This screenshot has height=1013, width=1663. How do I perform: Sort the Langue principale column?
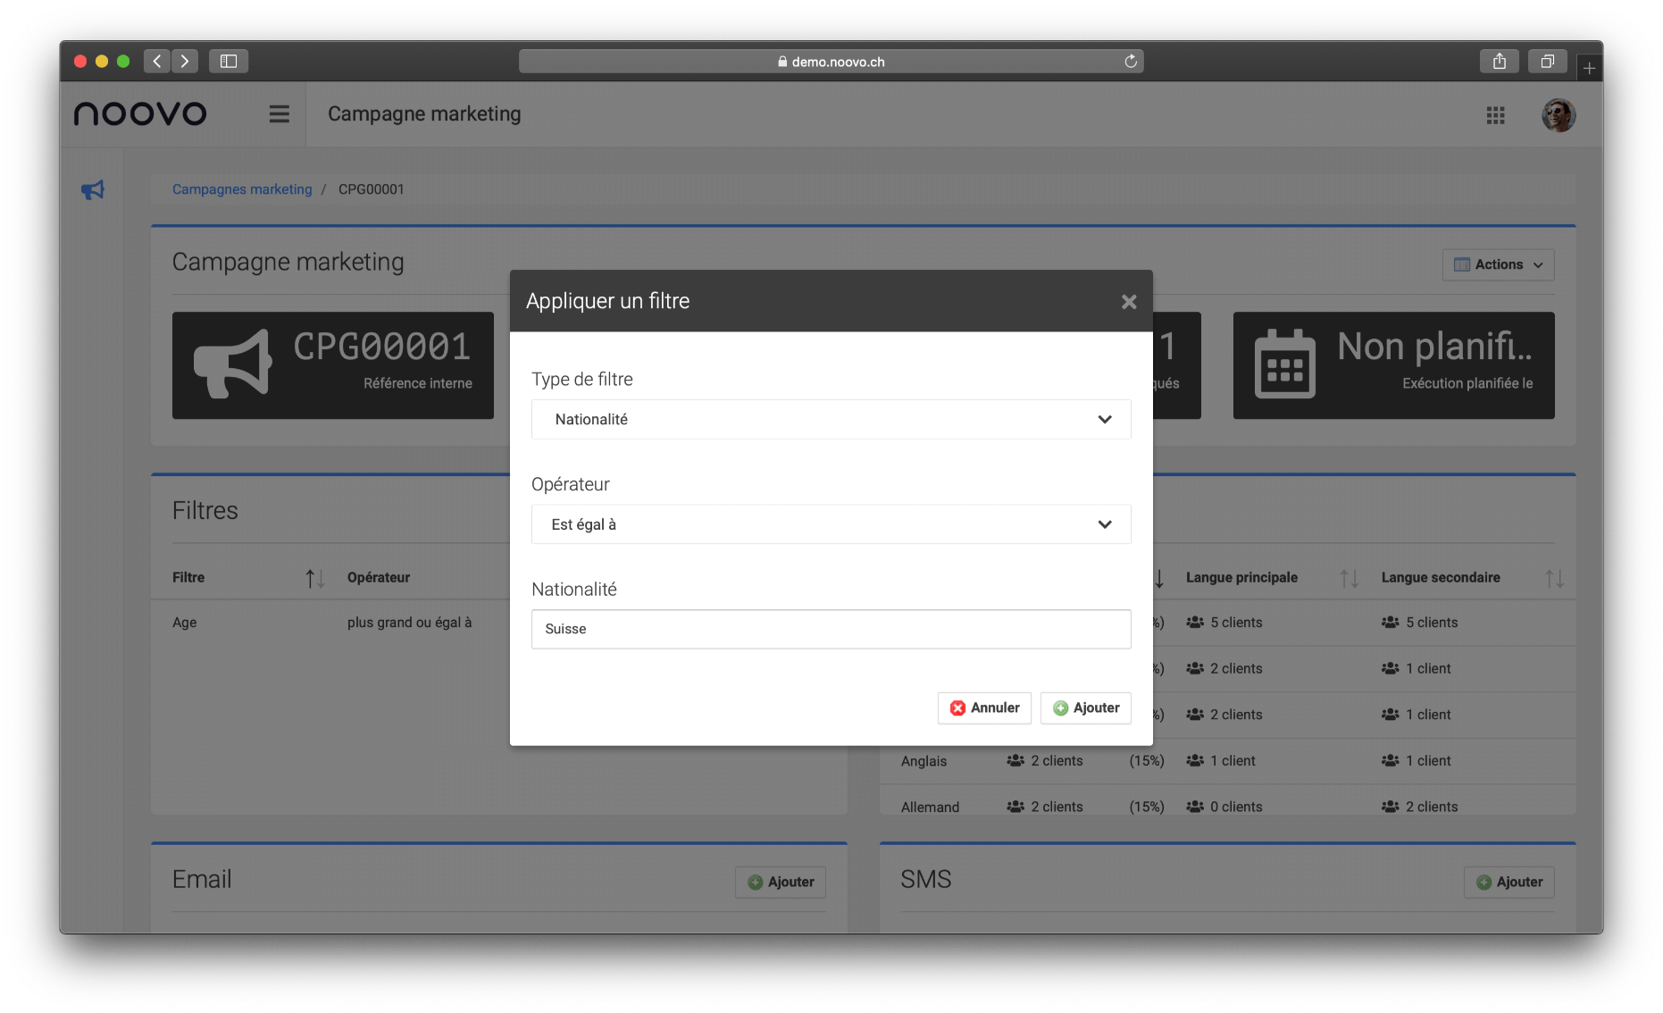(1349, 579)
